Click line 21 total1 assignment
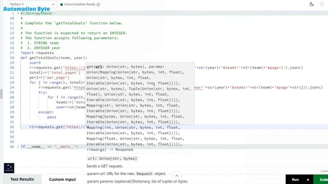This screenshot has width=328, height=184. click(55, 73)
